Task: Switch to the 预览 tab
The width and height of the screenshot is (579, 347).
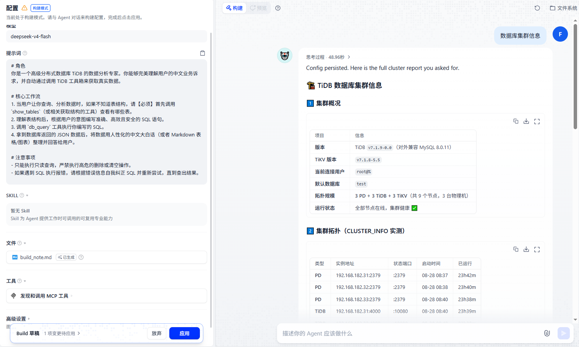Action: 259,8
